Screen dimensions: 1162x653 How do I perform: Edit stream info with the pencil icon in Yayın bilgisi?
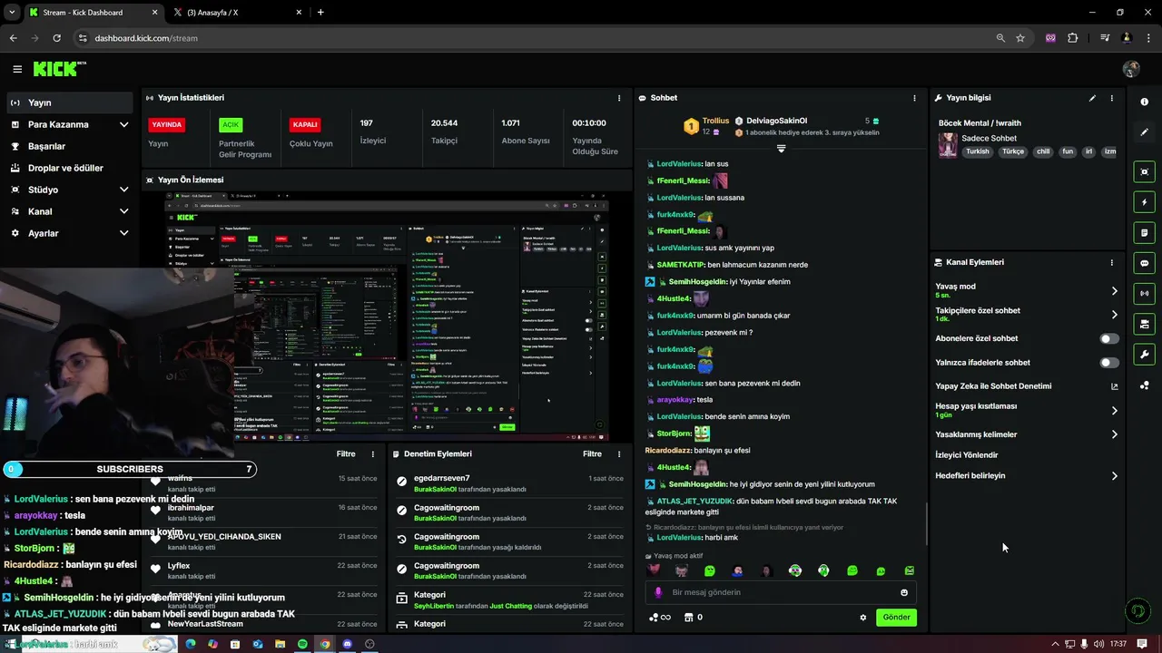1092,98
